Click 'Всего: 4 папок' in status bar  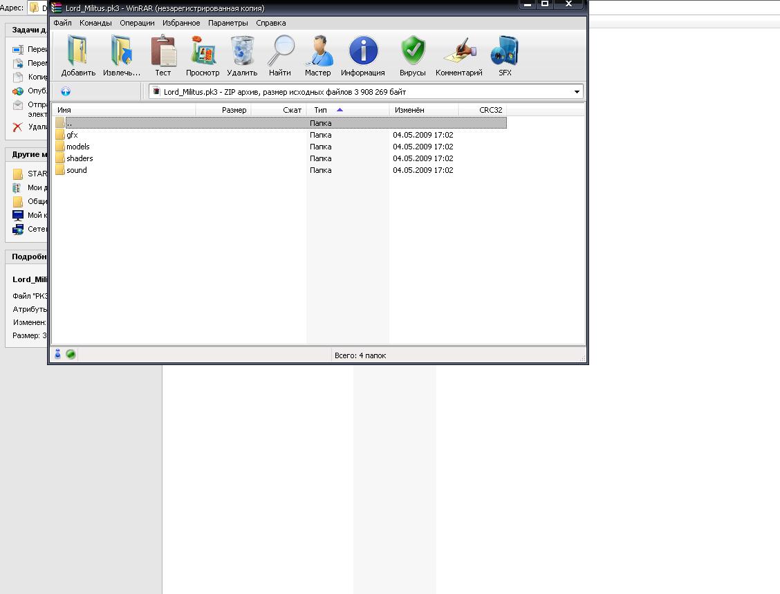[360, 355]
